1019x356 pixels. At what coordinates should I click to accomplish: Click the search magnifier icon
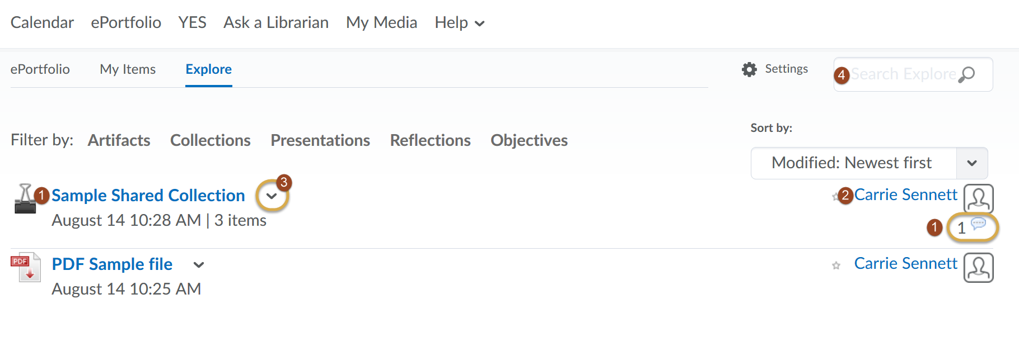pyautogui.click(x=967, y=74)
